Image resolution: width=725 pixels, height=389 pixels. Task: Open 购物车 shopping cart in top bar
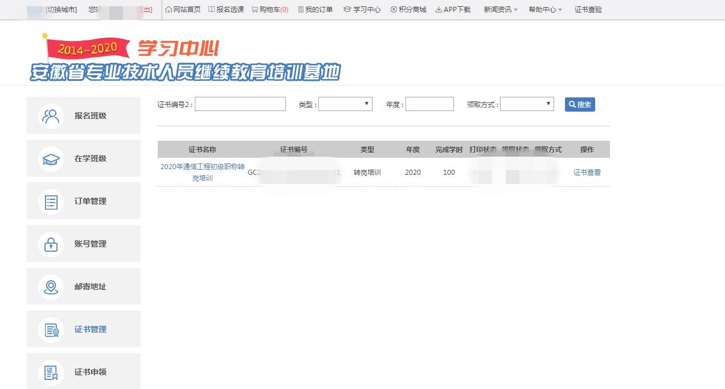[x=270, y=10]
